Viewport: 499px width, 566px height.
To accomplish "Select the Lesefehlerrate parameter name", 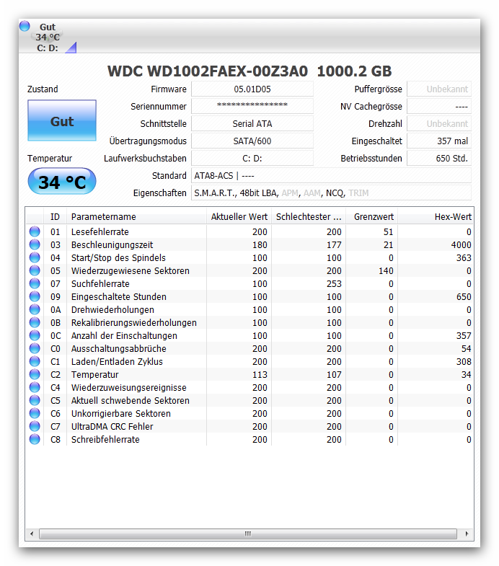I will click(100, 231).
